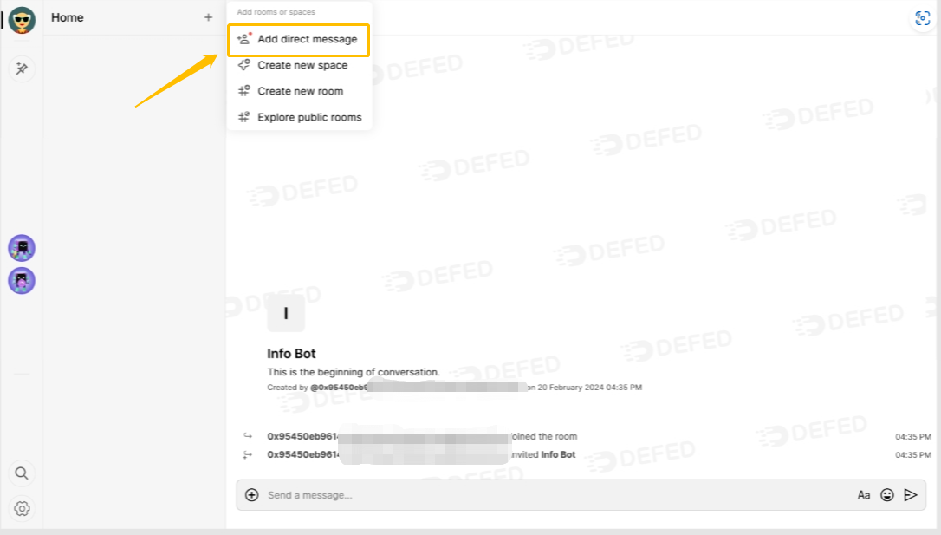
Task: Select Add direct message
Action: (298, 40)
